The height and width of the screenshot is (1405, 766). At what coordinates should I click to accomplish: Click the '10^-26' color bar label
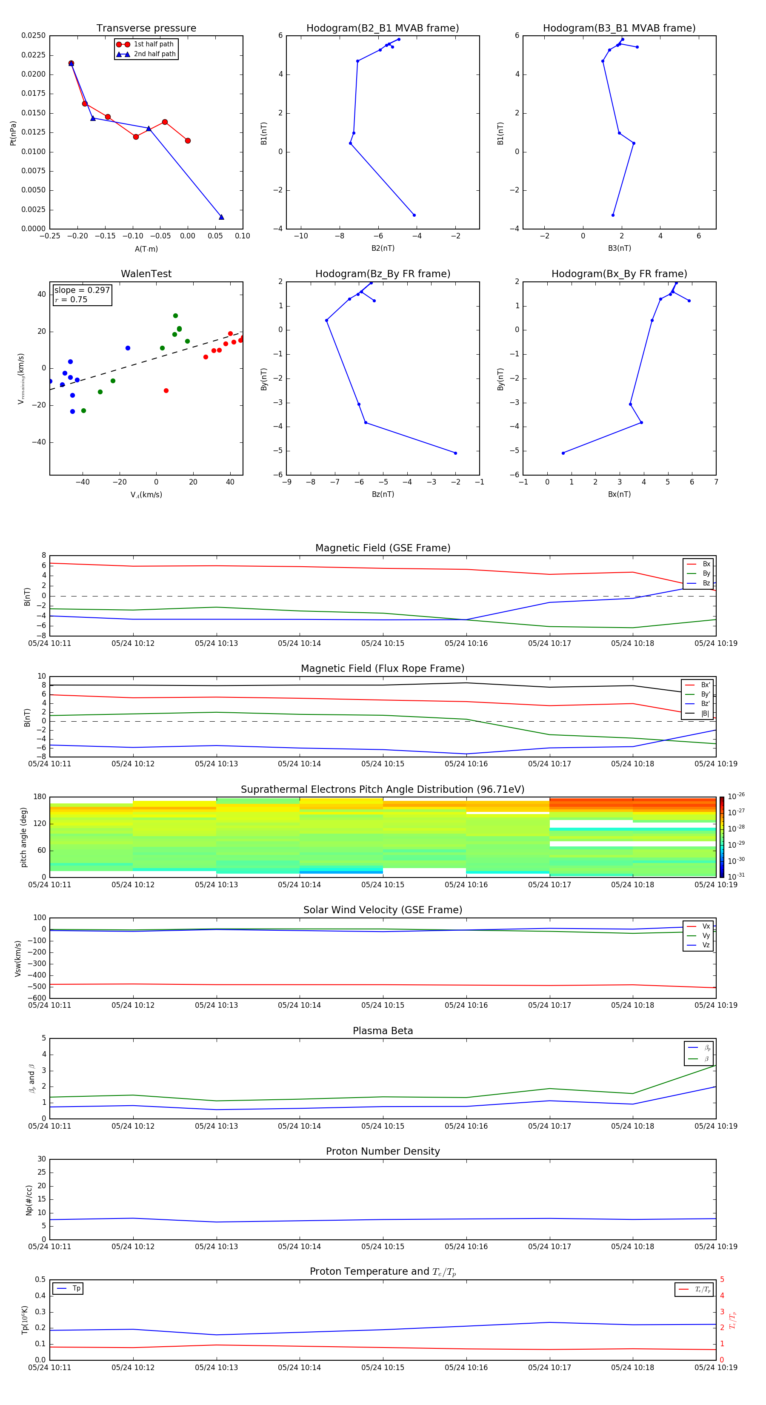click(736, 796)
